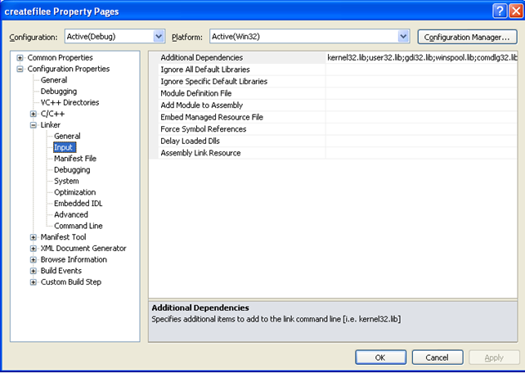Open the Platform dropdown
This screenshot has height=373, width=525.
click(x=403, y=36)
